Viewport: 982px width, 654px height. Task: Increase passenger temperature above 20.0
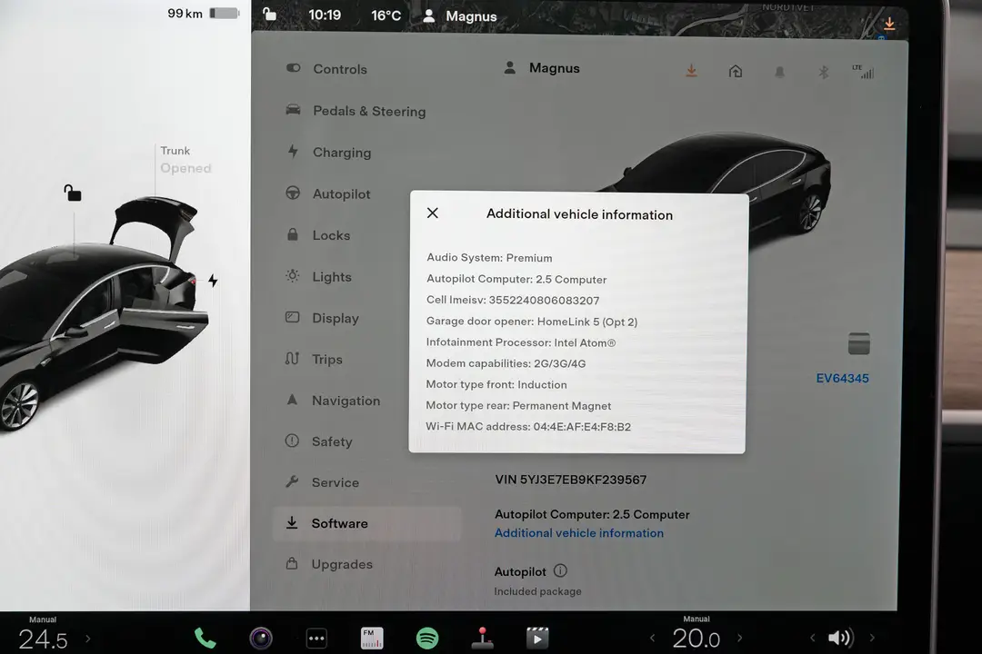(739, 638)
